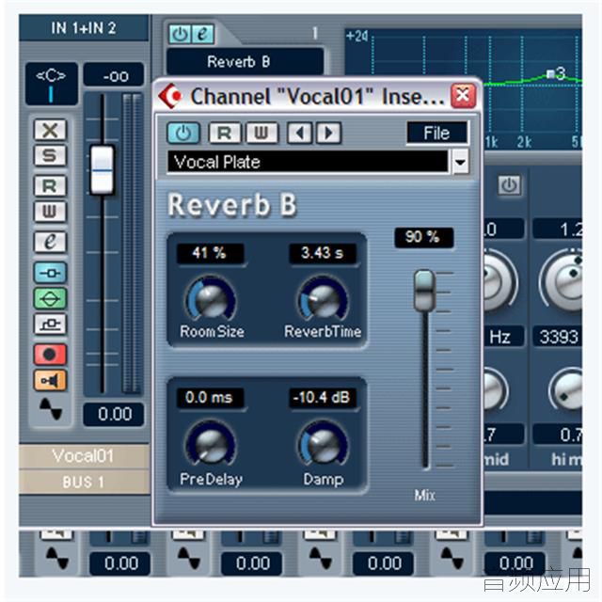Screen dimensions: 602x602
Task: Click the RoomSize knob
Action: [211, 300]
